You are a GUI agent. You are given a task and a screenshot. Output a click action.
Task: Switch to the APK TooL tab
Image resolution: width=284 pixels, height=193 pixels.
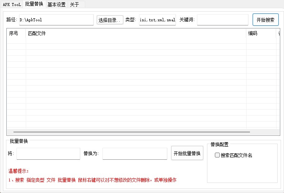tap(12, 4)
